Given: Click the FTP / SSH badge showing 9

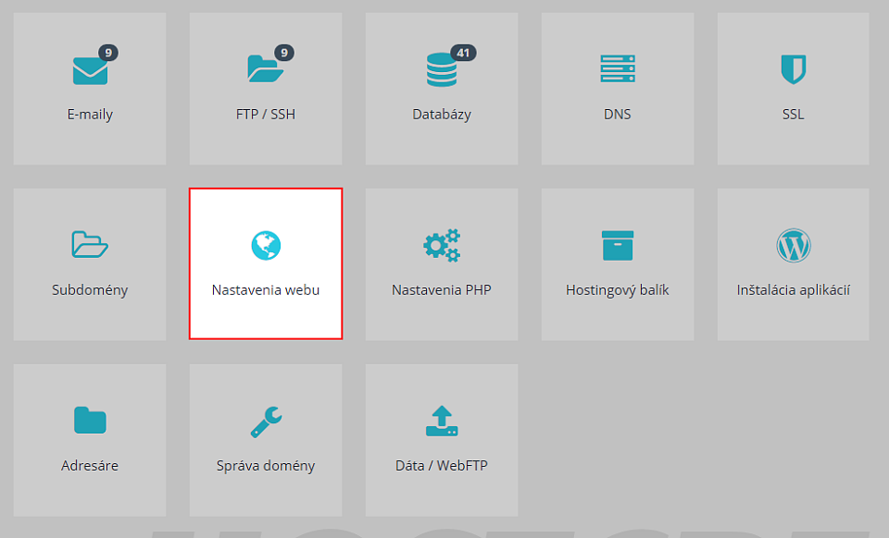Looking at the screenshot, I should (x=284, y=54).
